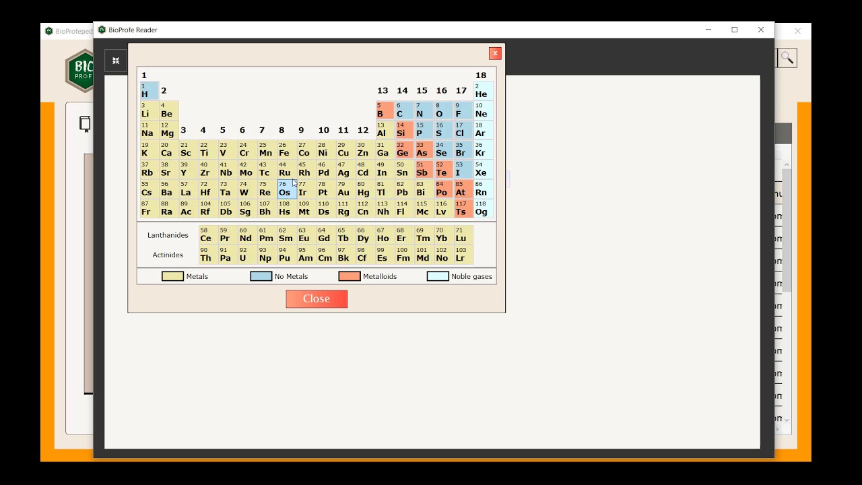
Task: Click the scrollbar down arrow in background window
Action: pyautogui.click(x=787, y=420)
